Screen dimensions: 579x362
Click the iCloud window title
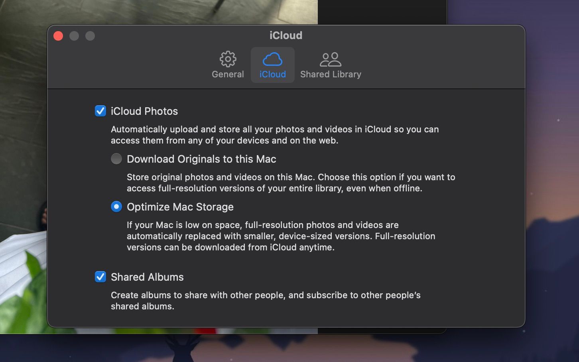click(x=286, y=35)
